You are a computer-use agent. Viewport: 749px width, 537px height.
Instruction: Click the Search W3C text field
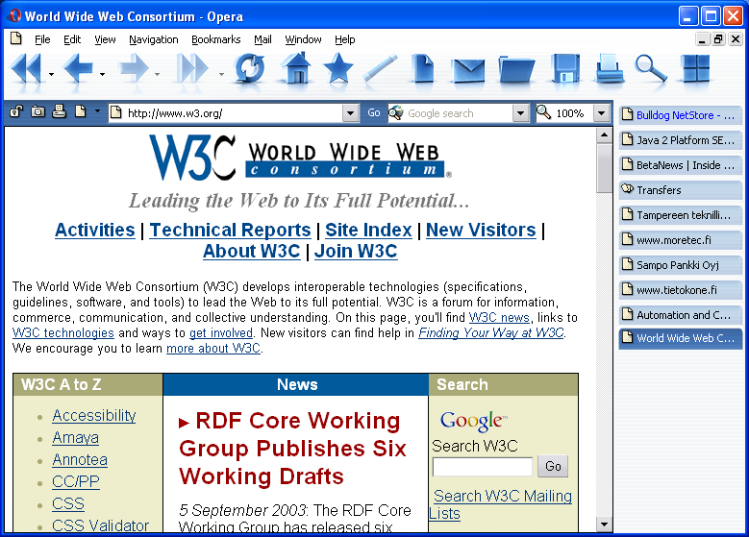(483, 466)
